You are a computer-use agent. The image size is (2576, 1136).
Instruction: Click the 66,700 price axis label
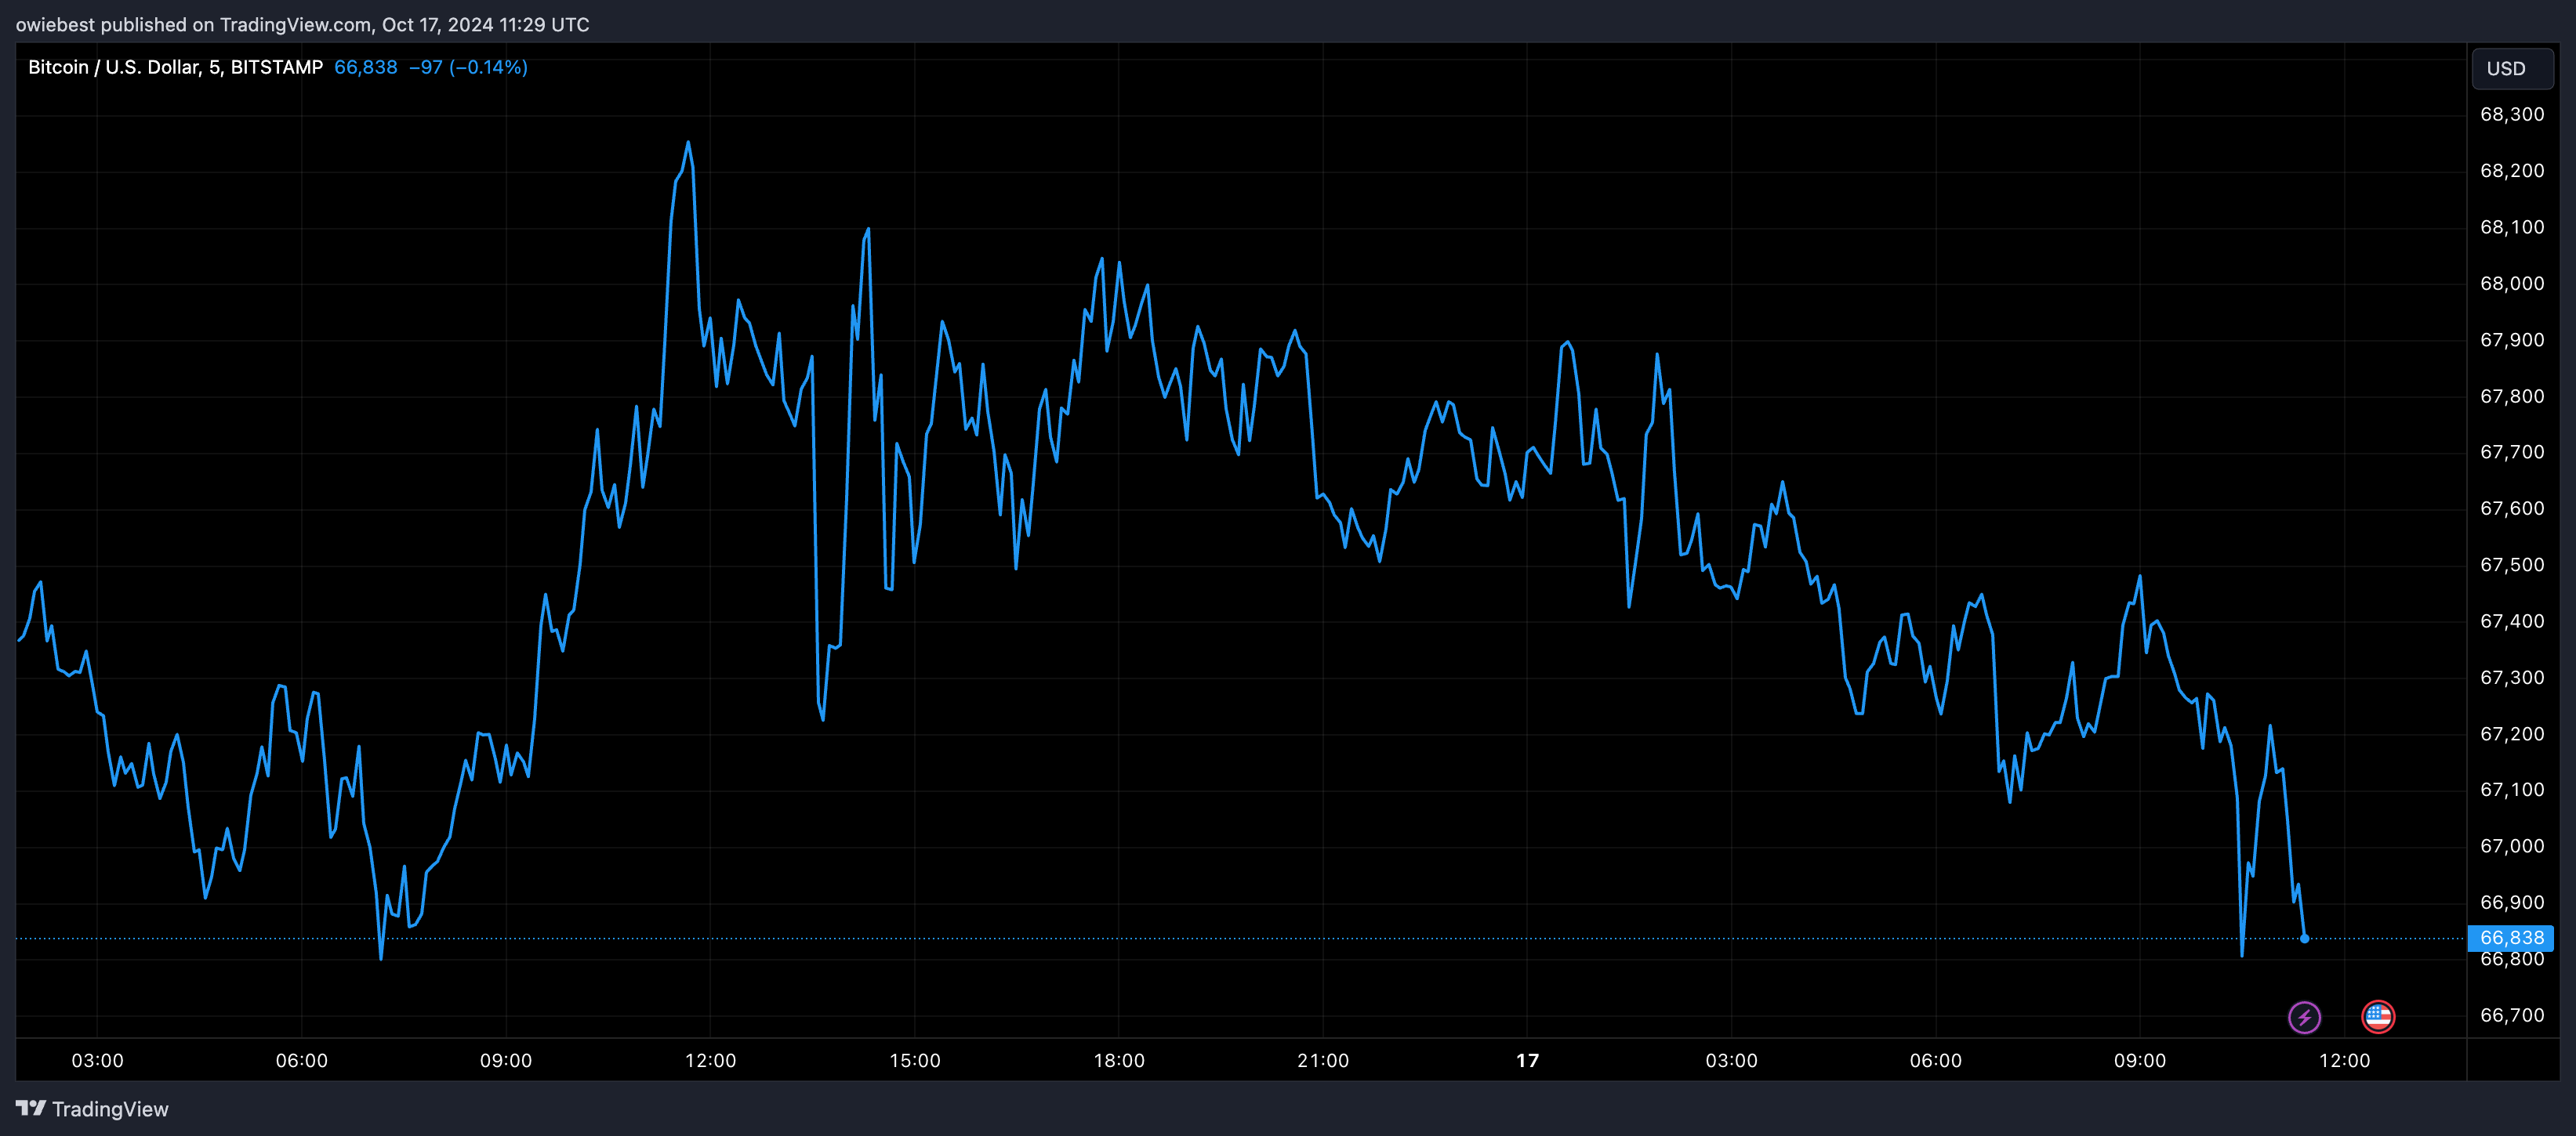pos(2511,1015)
